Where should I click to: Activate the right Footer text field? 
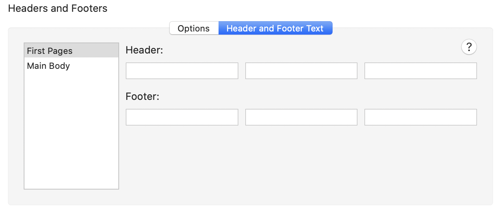421,117
